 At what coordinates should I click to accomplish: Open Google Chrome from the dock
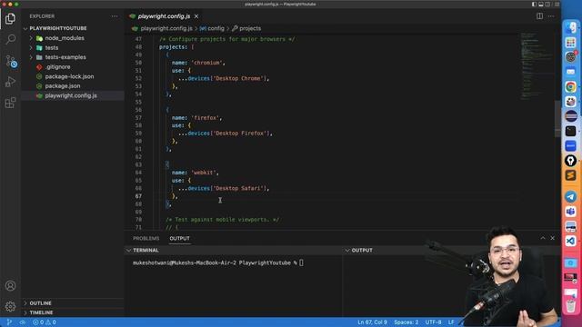571,87
